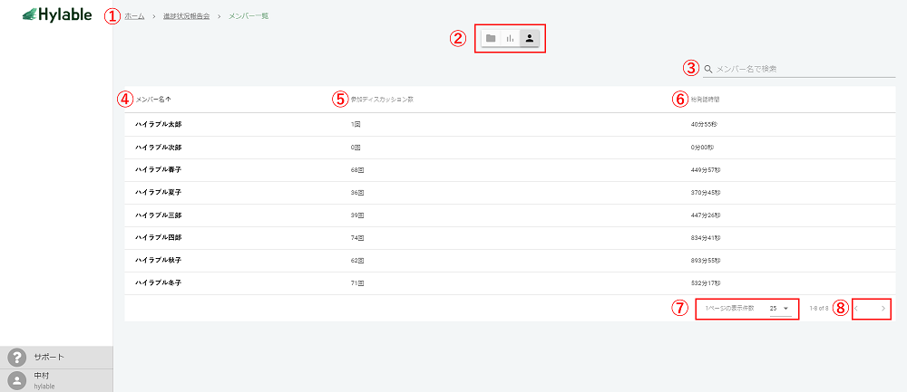This screenshot has height=392, width=907.
Task: Click the ホーム breadcrumb link
Action: point(134,16)
